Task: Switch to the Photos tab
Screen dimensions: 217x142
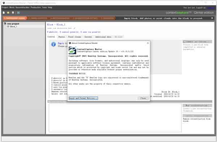Action: [x=61, y=37]
